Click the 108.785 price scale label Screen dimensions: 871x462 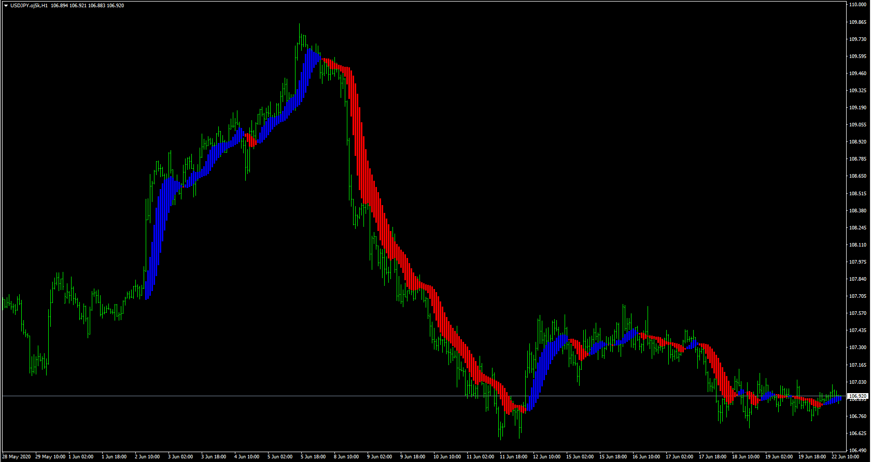click(x=858, y=158)
